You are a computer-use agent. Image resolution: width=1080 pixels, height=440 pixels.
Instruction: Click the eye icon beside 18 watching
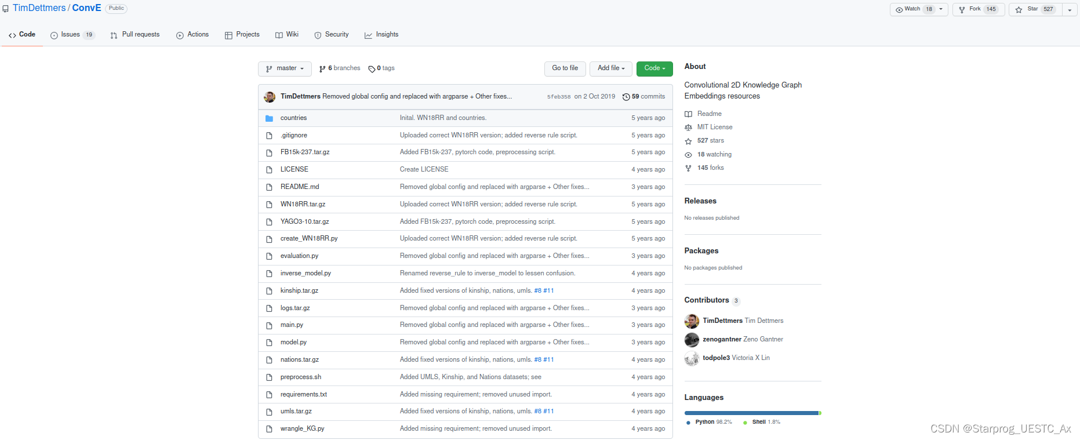(688, 155)
